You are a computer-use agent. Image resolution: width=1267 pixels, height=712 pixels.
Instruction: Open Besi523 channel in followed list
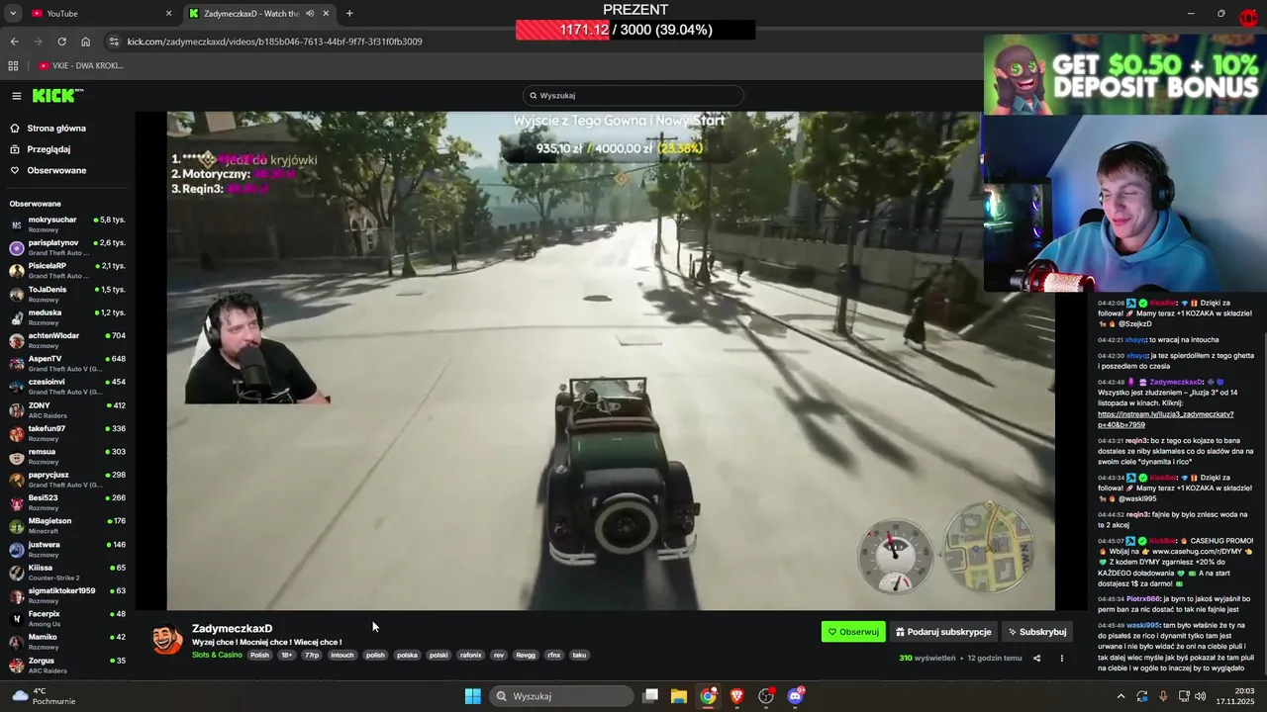tap(67, 503)
